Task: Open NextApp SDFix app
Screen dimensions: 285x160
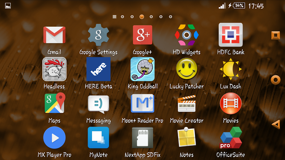Action: [x=142, y=138]
